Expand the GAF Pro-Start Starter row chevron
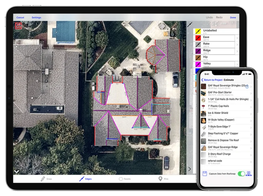Image resolution: width=263 pixels, height=196 pixels. tap(251, 94)
